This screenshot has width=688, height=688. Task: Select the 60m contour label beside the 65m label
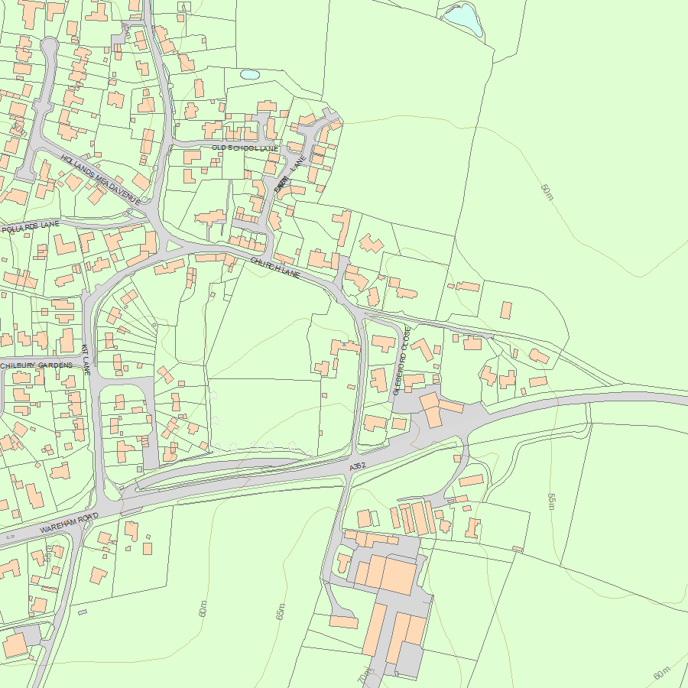203,608
